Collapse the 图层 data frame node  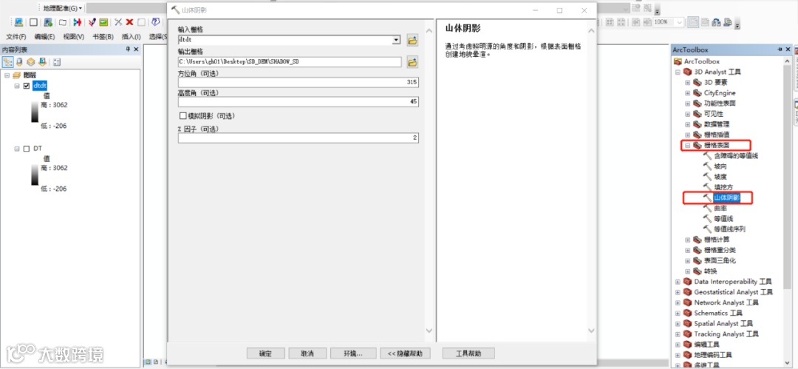click(7, 75)
